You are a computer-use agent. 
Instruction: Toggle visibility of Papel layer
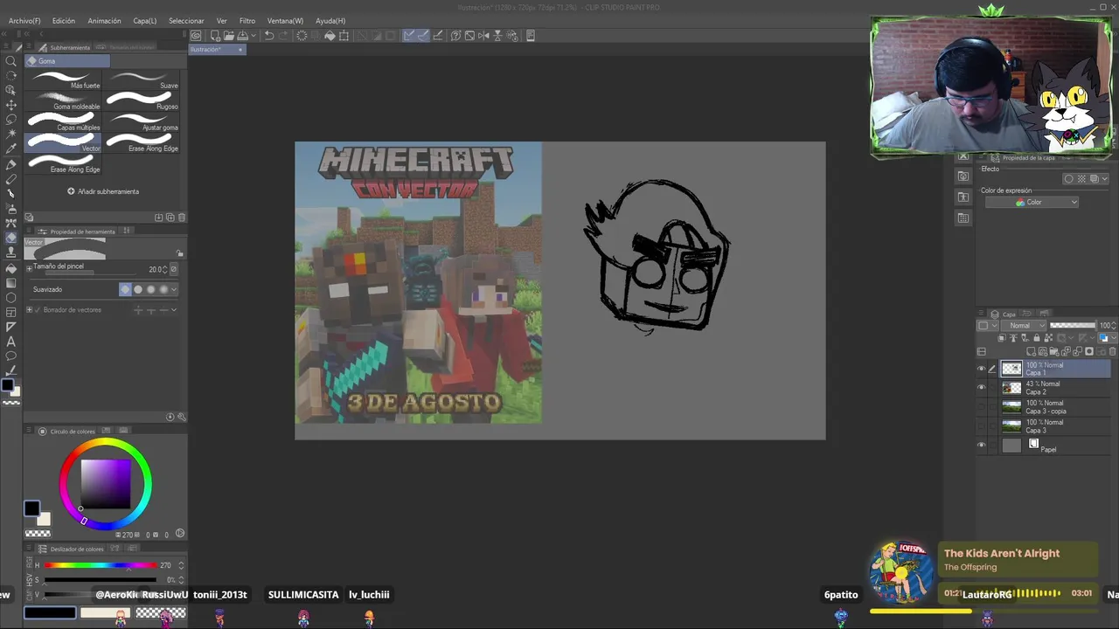pos(981,446)
